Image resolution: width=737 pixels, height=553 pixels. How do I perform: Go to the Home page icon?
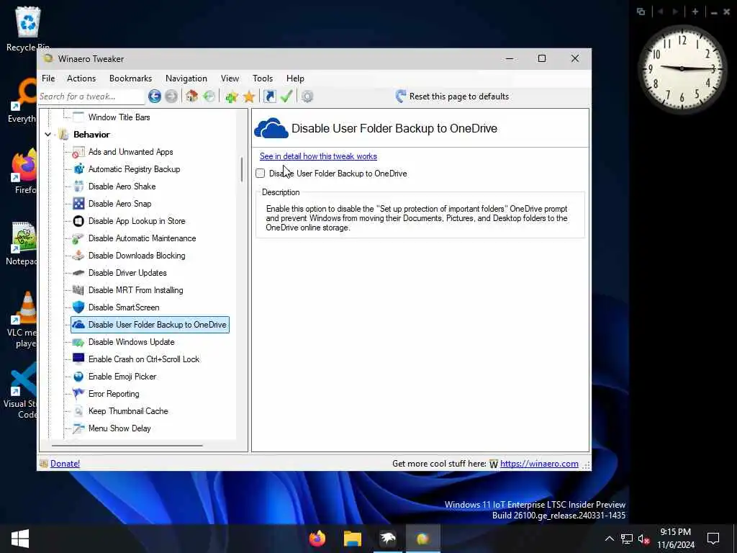(x=191, y=96)
